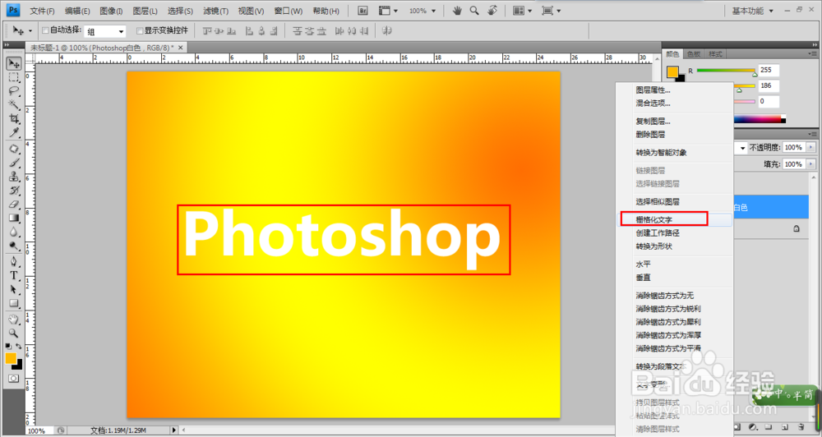Viewport: 822px width, 437px height.
Task: Select the Move tool in the toolbox
Action: (x=14, y=63)
